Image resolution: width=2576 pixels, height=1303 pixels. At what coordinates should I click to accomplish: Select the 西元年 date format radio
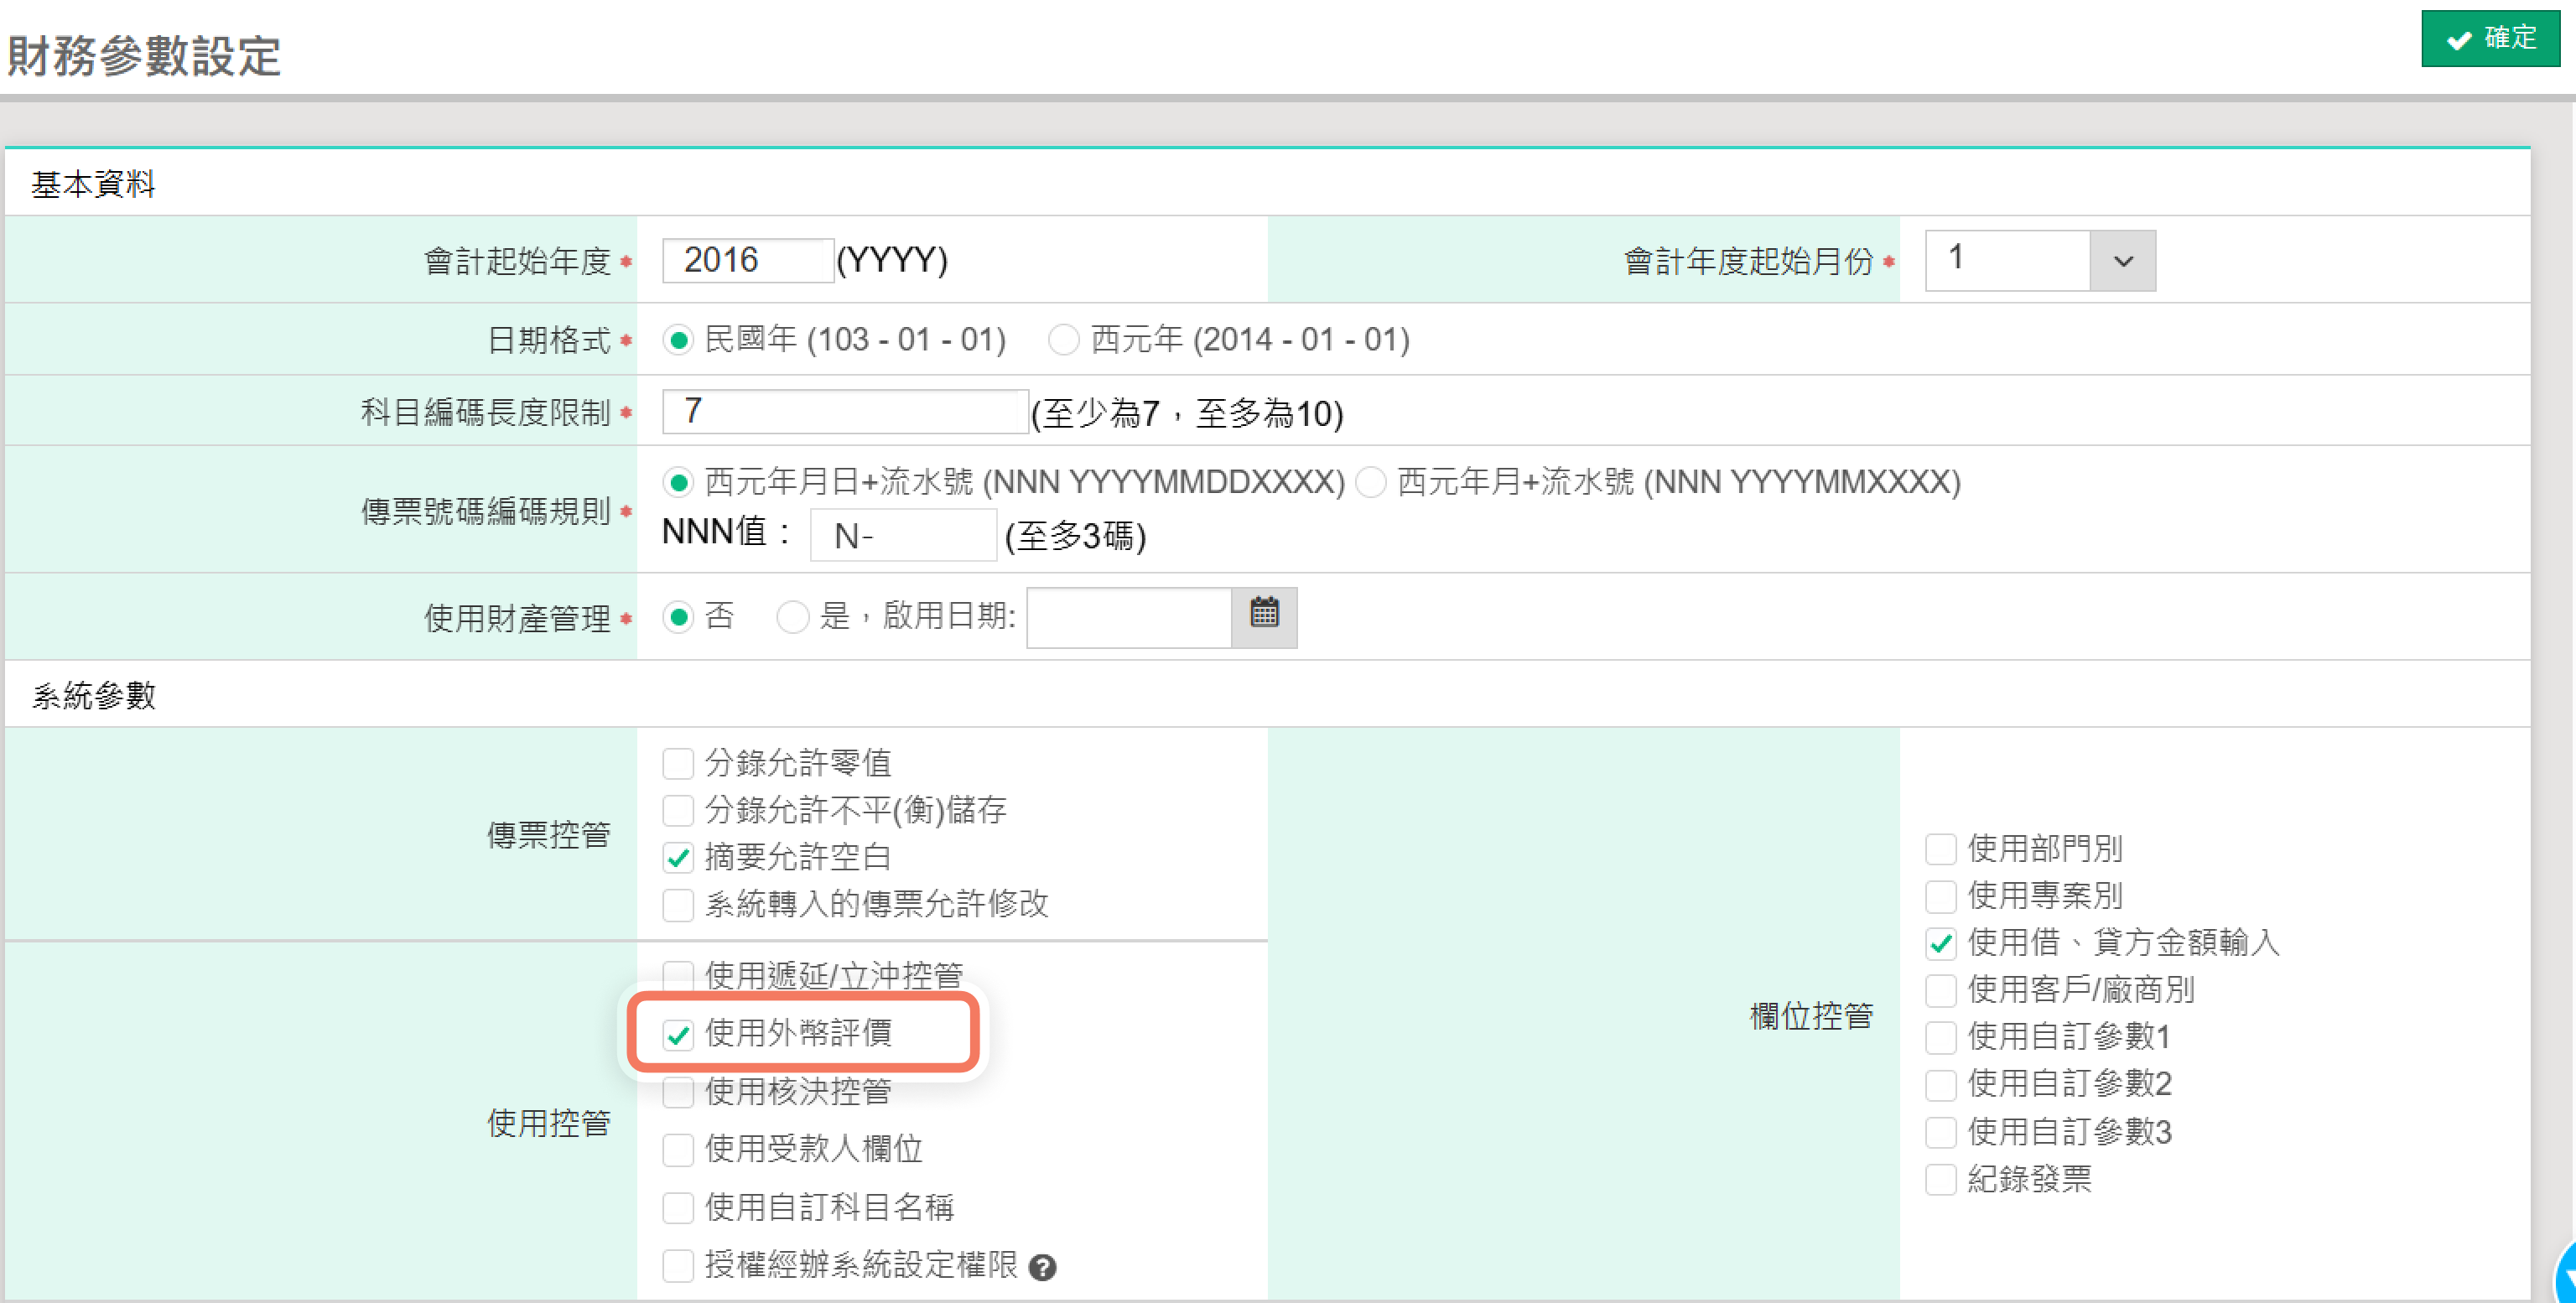click(1063, 340)
